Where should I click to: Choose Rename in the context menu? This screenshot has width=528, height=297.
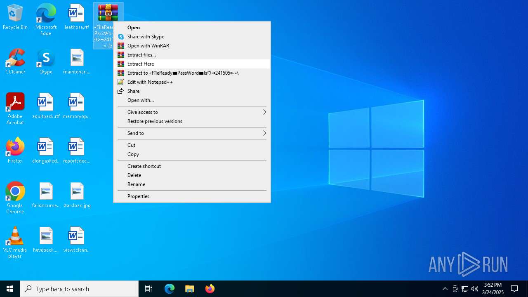192,184
